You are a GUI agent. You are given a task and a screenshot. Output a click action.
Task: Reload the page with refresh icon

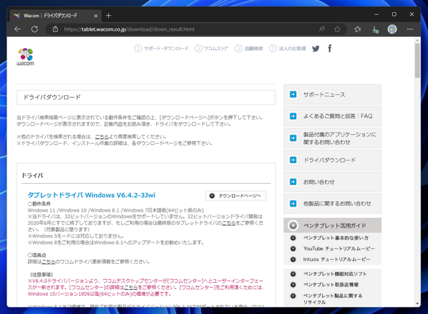[34, 29]
